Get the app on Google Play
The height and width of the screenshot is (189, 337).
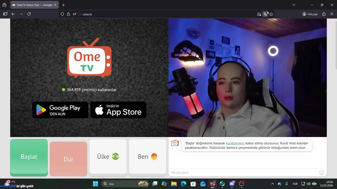tap(60, 110)
